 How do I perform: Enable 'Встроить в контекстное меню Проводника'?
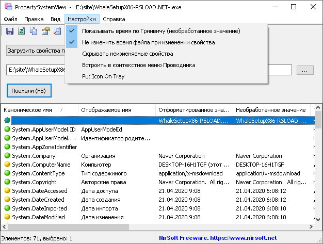(x=166, y=65)
